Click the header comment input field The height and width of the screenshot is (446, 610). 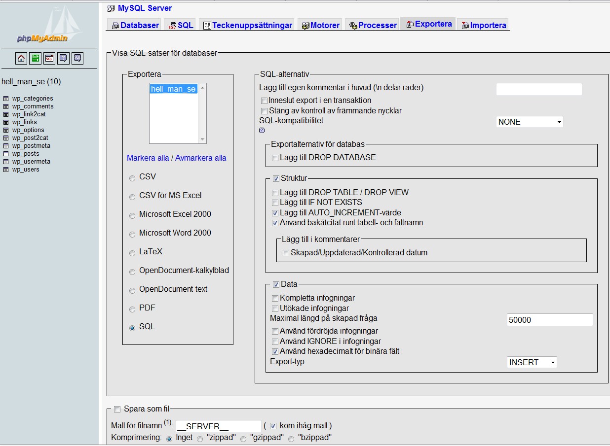539,89
